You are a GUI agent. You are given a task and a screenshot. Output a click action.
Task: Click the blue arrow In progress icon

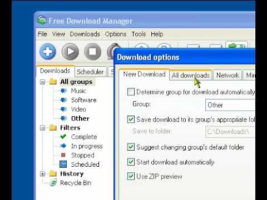pyautogui.click(x=63, y=146)
